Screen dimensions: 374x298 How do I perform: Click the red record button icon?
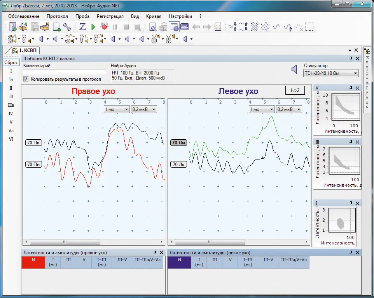coord(104,26)
